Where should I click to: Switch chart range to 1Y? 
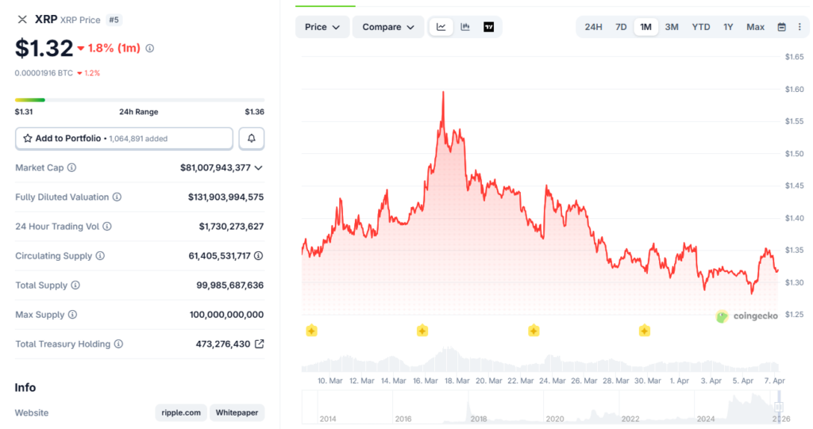[728, 27]
